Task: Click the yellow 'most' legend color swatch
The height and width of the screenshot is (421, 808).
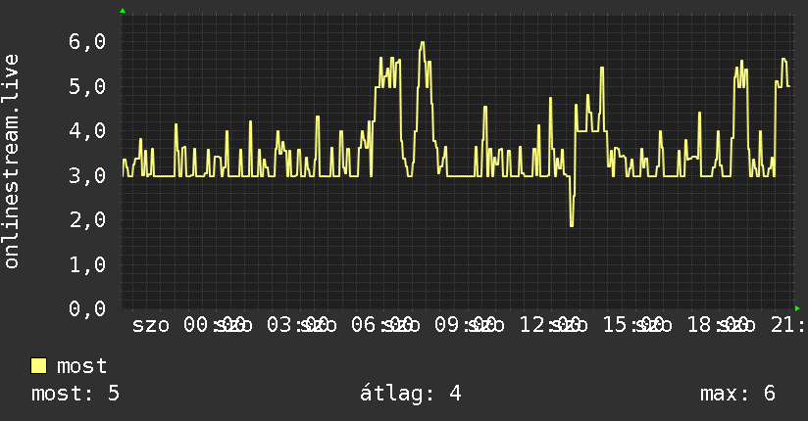Action: click(38, 366)
